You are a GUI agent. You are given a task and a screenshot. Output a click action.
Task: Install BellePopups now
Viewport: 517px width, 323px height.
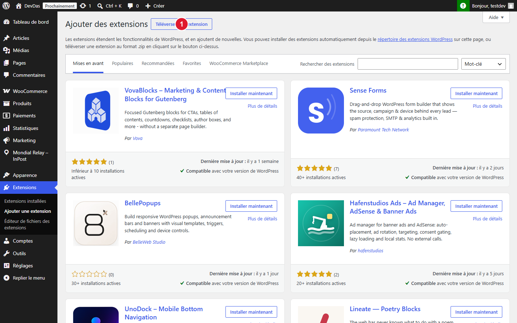(251, 206)
